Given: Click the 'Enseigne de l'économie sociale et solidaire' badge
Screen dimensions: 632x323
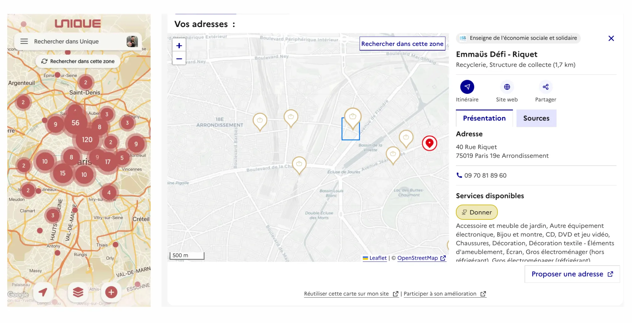Looking at the screenshot, I should coord(518,38).
